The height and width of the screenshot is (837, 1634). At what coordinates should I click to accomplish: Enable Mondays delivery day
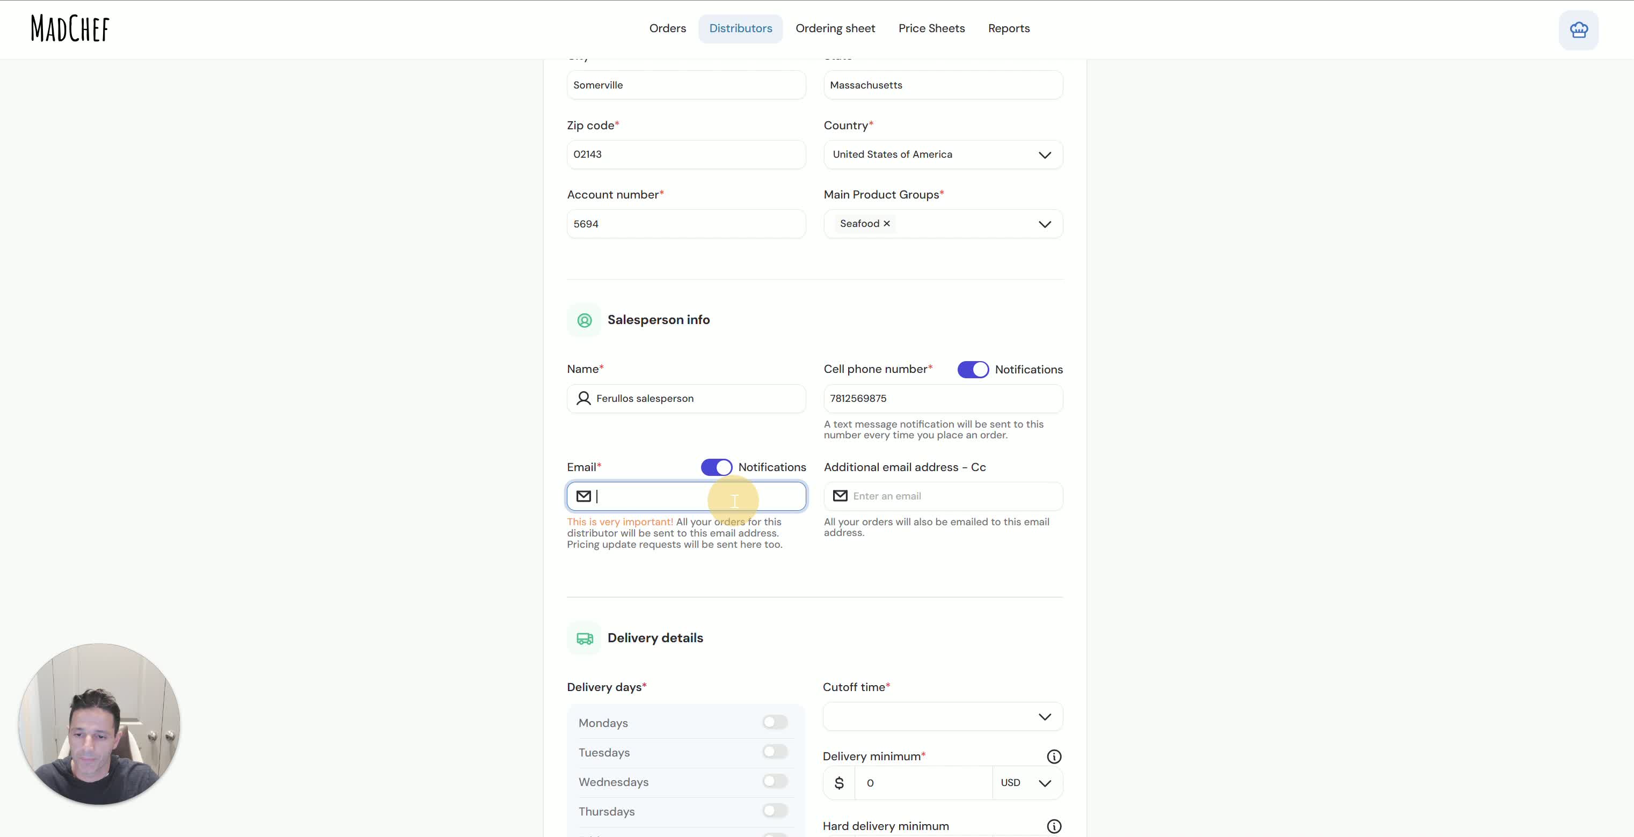pos(775,722)
